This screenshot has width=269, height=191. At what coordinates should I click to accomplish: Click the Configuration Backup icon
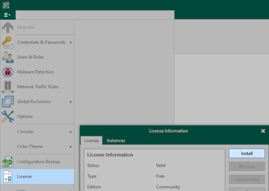tap(8, 162)
